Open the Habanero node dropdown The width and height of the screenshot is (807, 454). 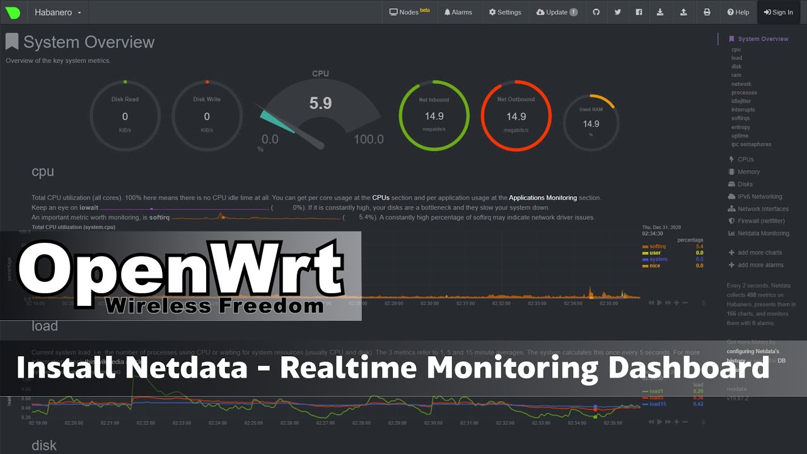[x=58, y=12]
